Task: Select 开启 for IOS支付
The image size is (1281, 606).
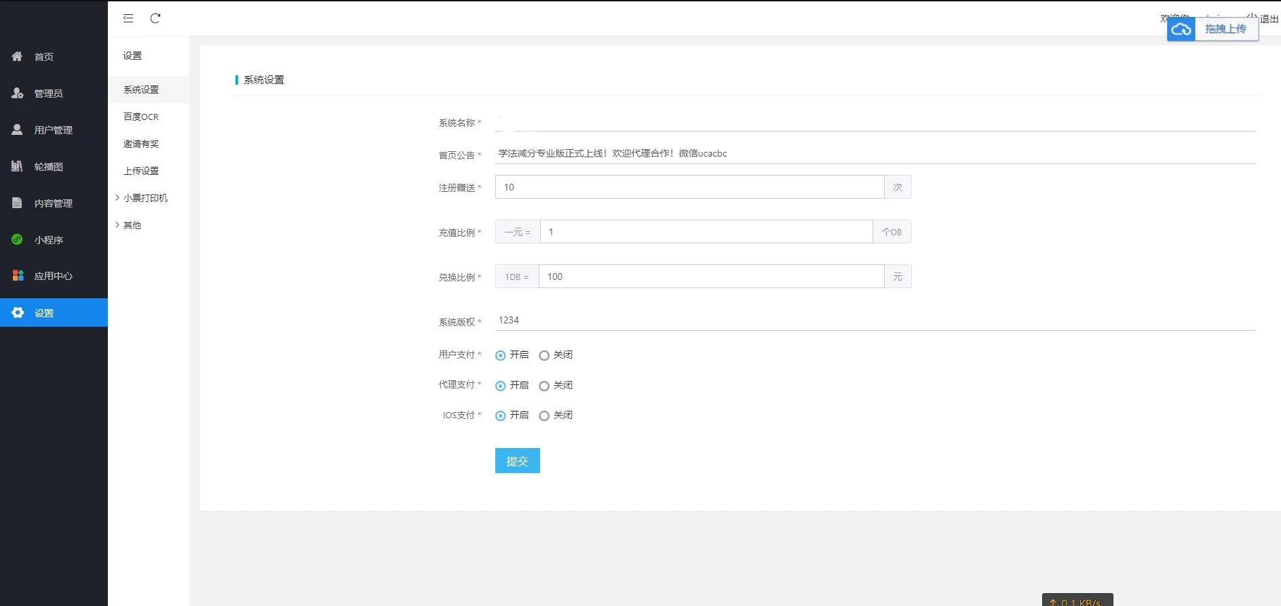Action: pos(501,416)
